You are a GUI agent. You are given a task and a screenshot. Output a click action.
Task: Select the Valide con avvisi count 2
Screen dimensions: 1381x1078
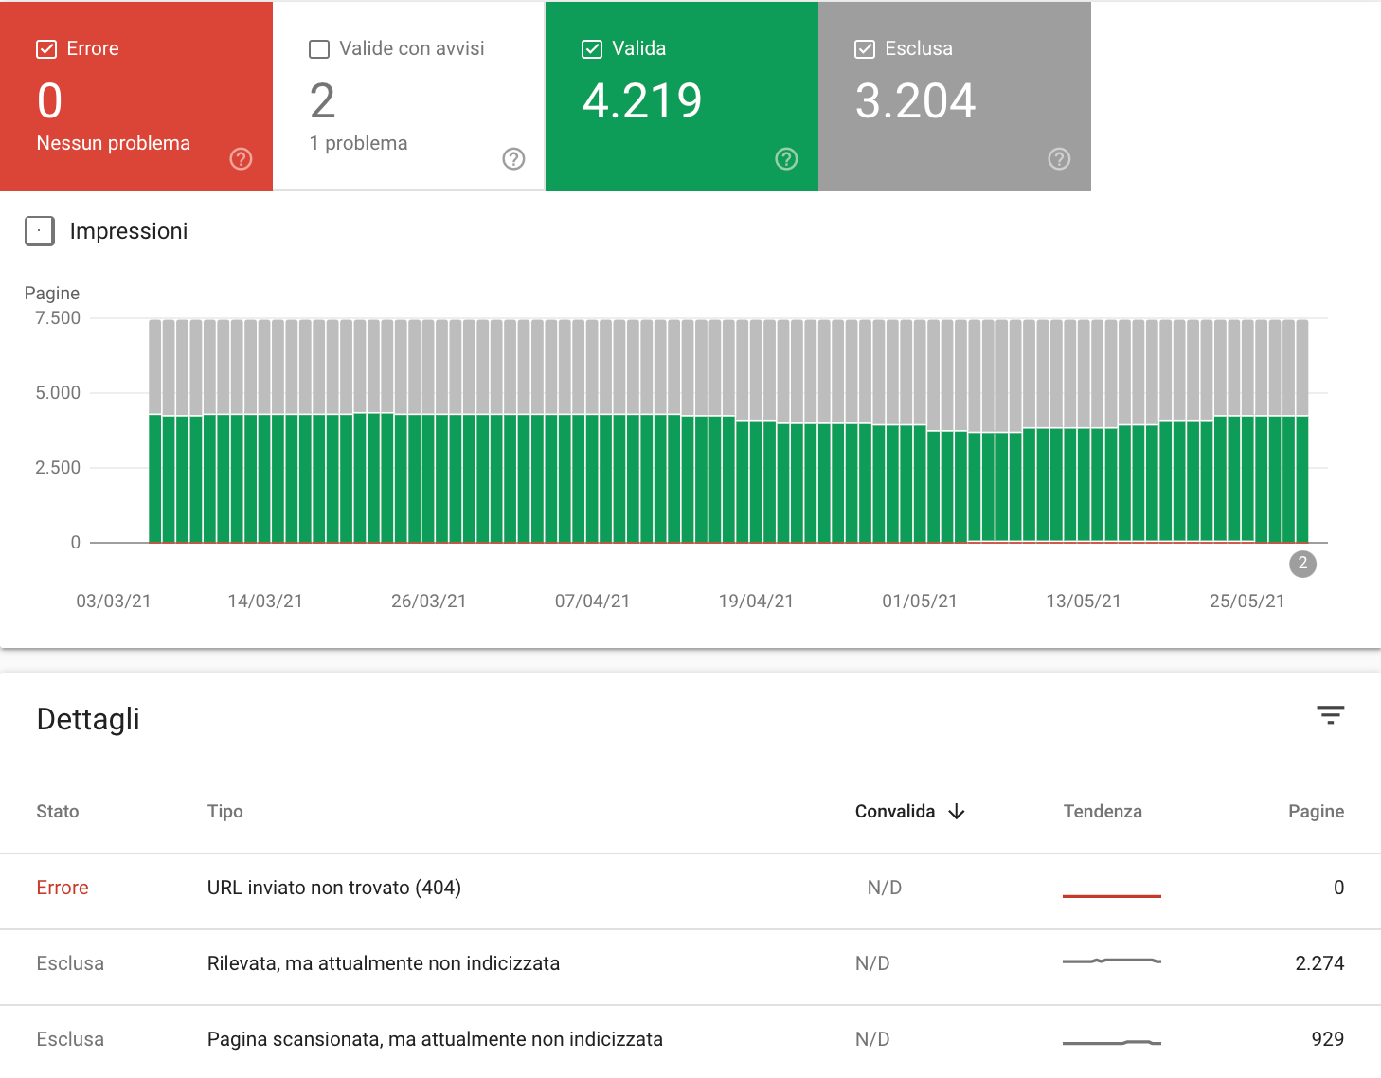click(323, 101)
